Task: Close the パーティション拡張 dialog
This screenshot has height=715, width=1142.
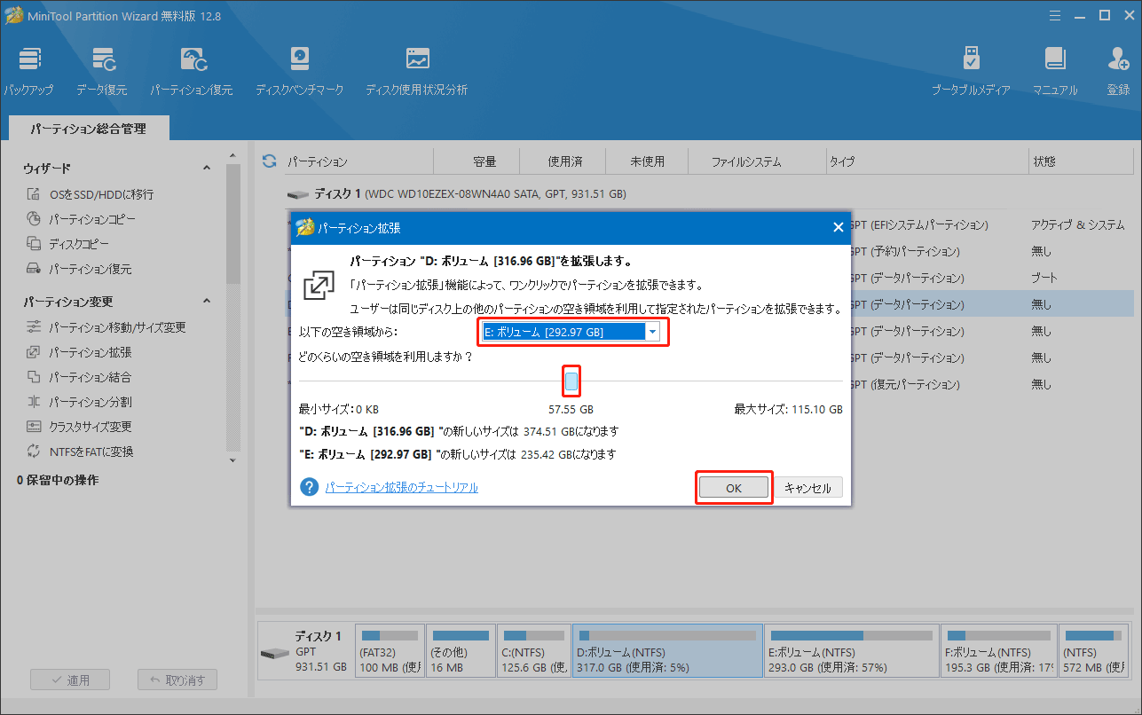Action: [838, 228]
